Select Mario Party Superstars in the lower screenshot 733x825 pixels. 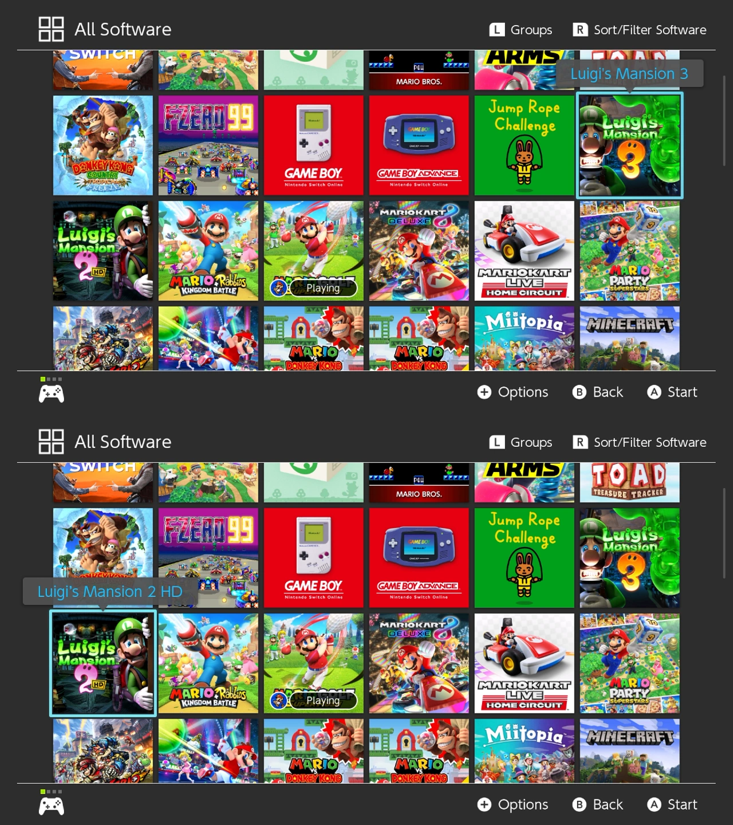(630, 663)
